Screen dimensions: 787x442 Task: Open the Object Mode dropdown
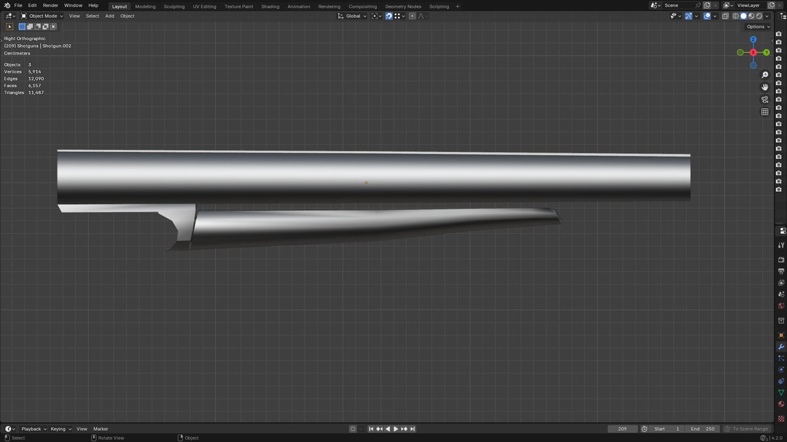pyautogui.click(x=42, y=16)
